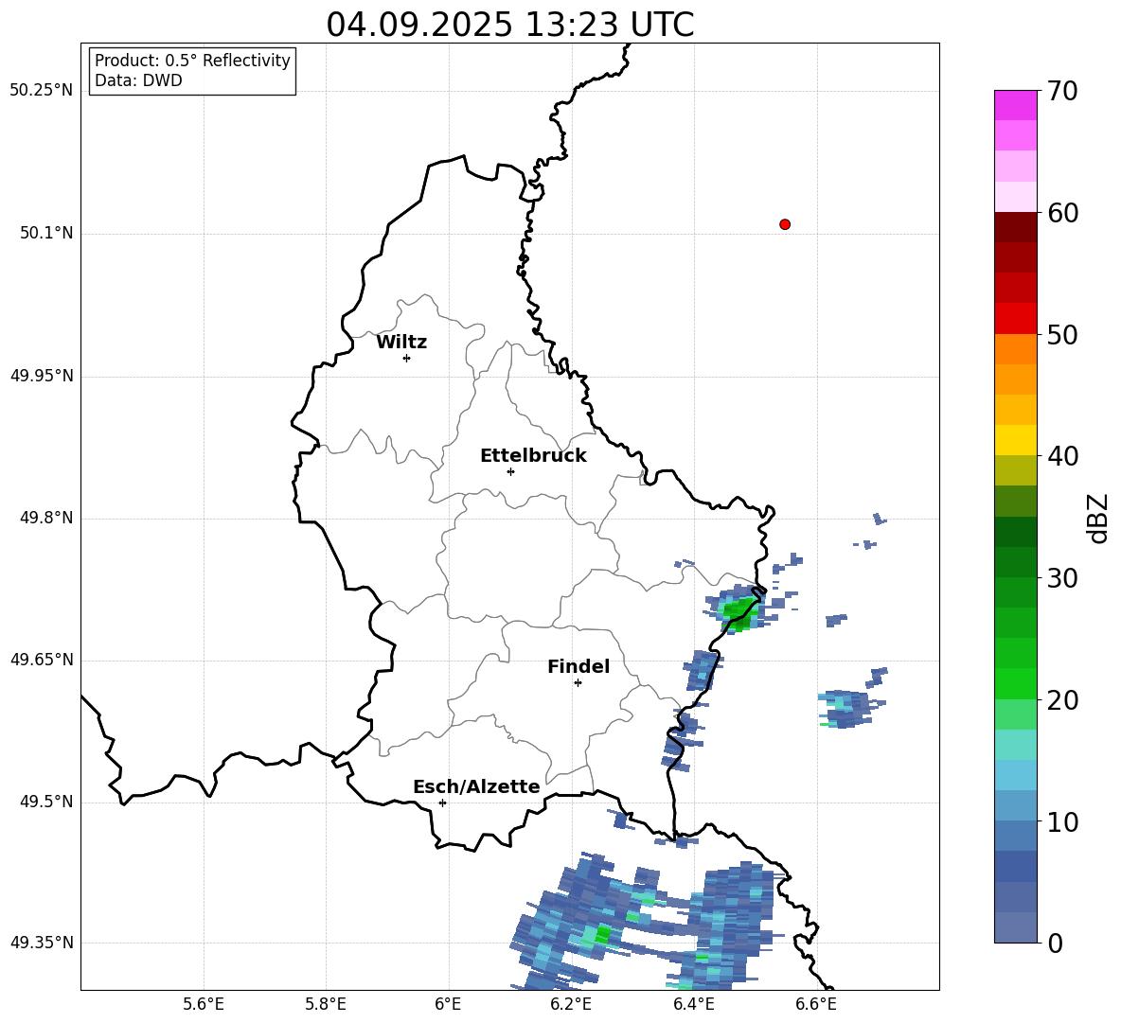Click the 30 colorbar tick label

coord(1062,578)
